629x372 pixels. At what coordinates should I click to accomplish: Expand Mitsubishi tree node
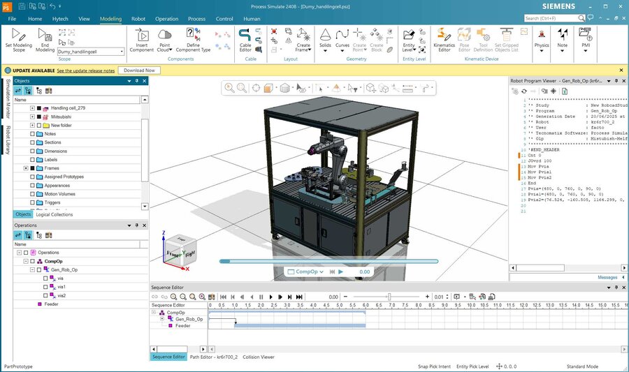tap(32, 117)
